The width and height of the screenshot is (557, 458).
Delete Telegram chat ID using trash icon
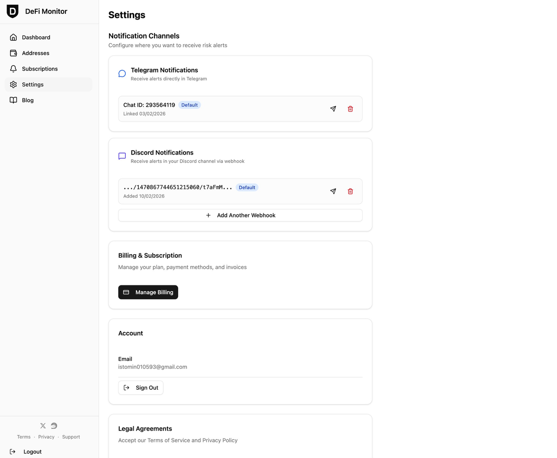[350, 109]
